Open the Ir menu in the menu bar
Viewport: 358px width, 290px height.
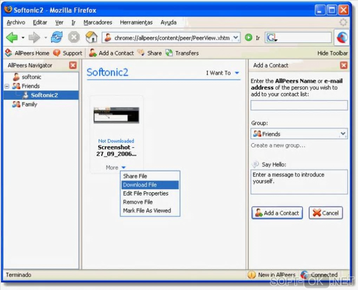coord(73,22)
